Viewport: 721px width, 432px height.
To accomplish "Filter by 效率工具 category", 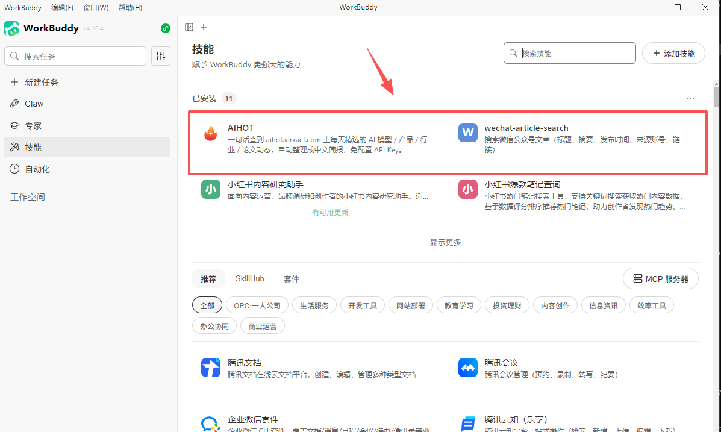I will 652,305.
